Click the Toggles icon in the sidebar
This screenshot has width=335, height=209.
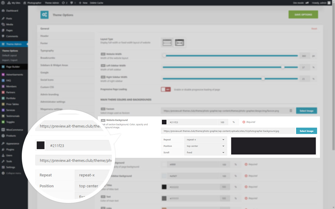click(x=3, y=122)
